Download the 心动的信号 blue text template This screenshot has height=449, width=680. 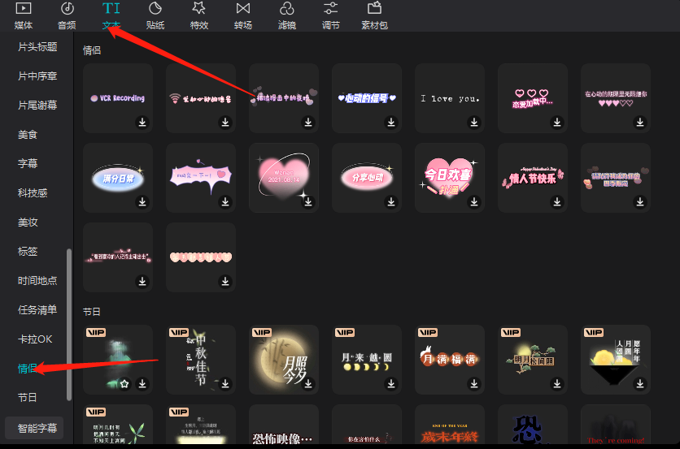click(391, 123)
